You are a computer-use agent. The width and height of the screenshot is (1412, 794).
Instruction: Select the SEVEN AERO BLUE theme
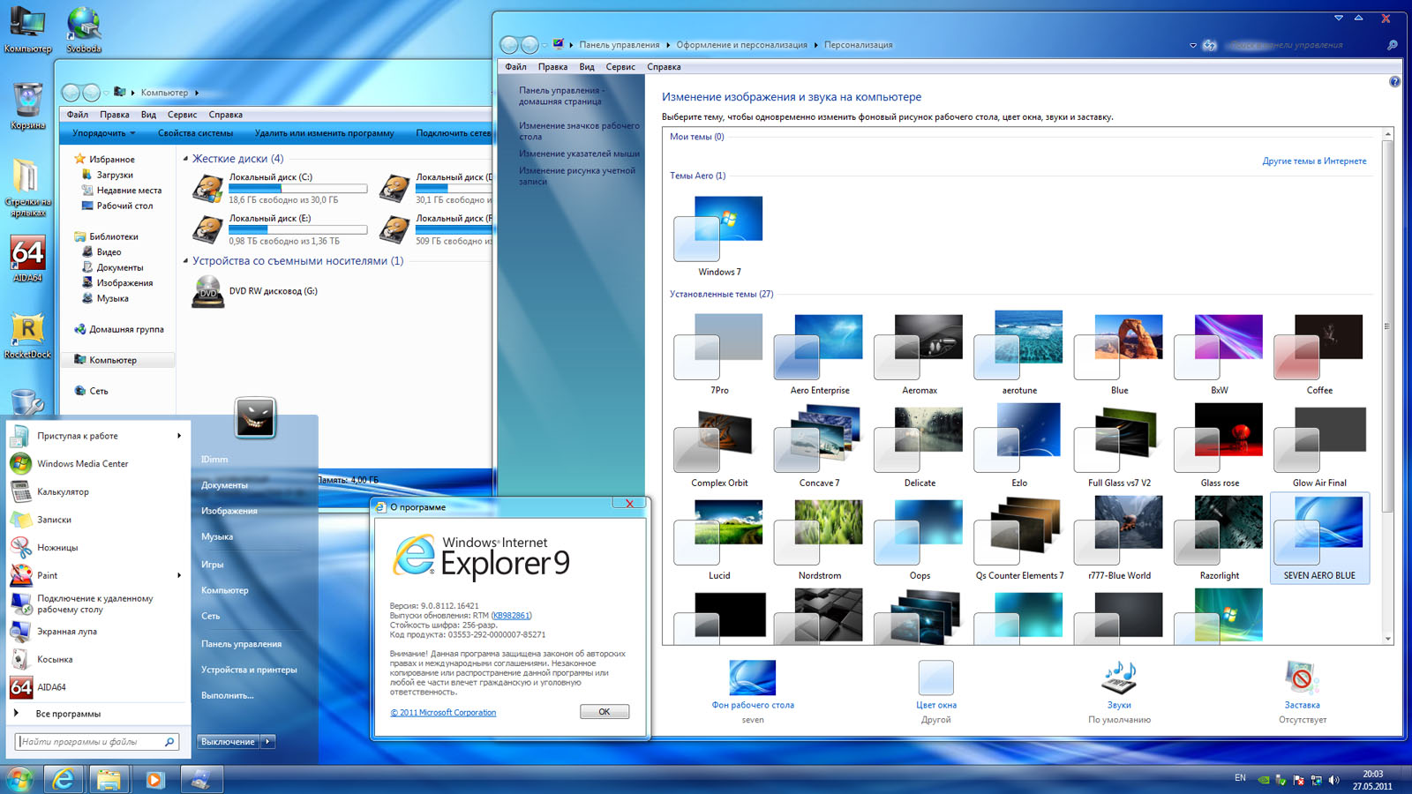tap(1319, 538)
